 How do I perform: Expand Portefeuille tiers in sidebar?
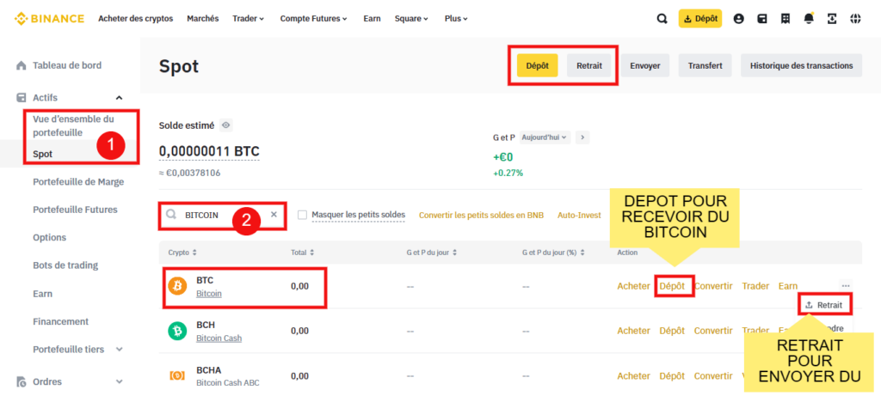(x=119, y=350)
